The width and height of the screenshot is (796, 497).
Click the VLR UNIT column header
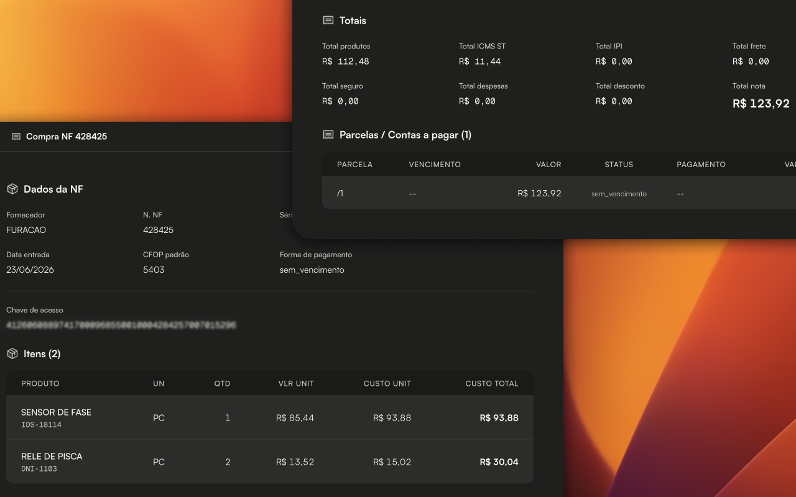296,383
